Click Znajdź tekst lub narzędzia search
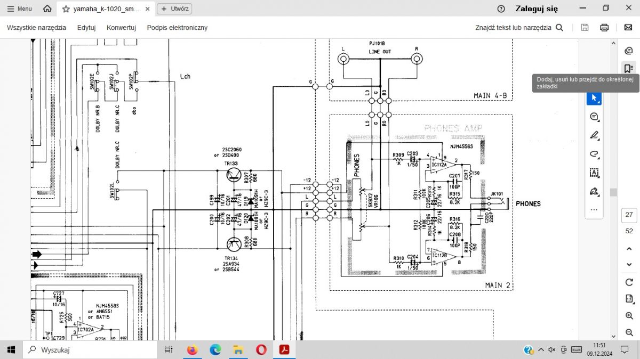 [519, 28]
